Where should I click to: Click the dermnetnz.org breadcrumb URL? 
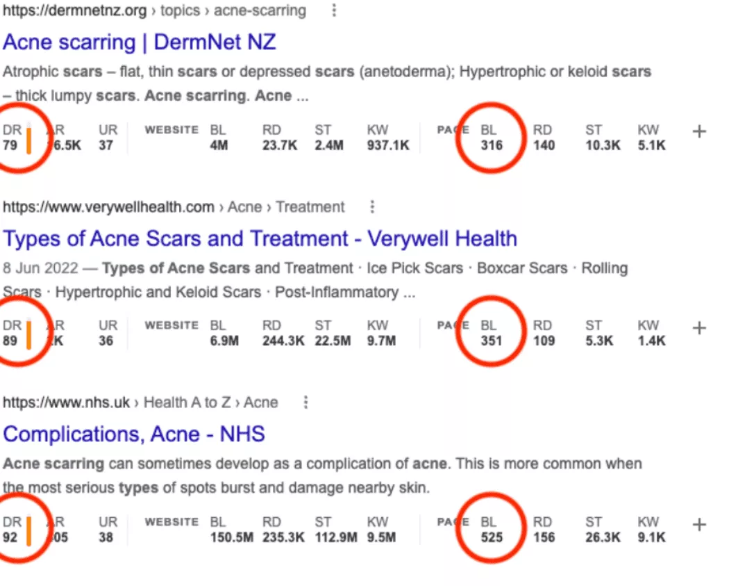pos(75,11)
